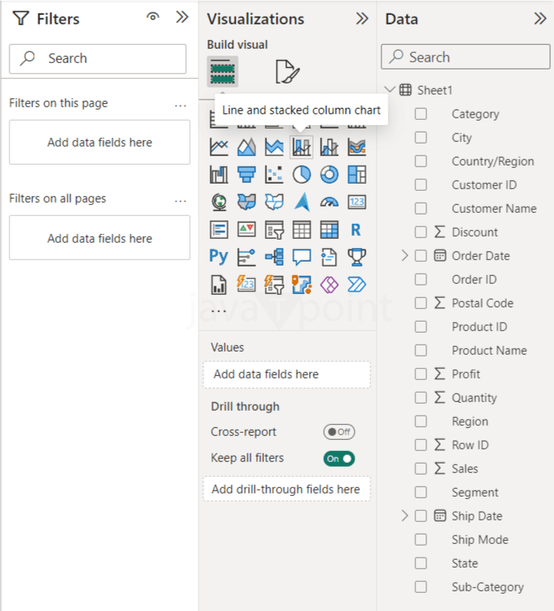Select the Decomposition tree visual
This screenshot has width=554, height=611.
coord(274,257)
